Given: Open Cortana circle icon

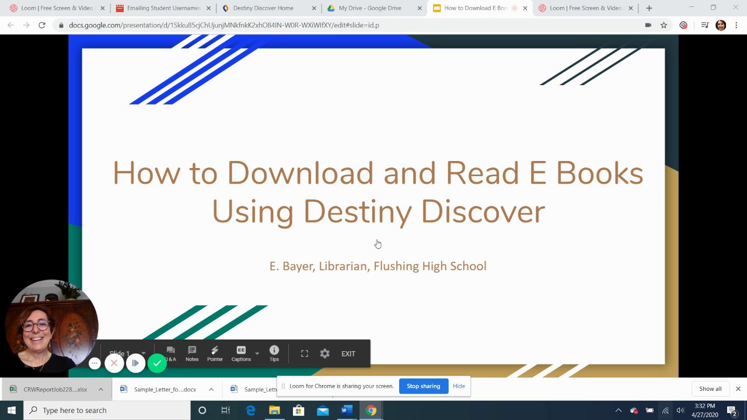Looking at the screenshot, I should [x=202, y=410].
